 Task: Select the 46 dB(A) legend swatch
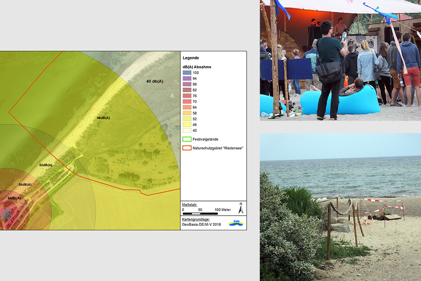pos(187,125)
